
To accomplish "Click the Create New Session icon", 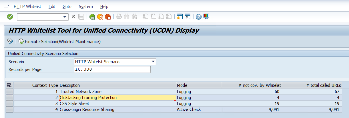I will tap(180, 17).
